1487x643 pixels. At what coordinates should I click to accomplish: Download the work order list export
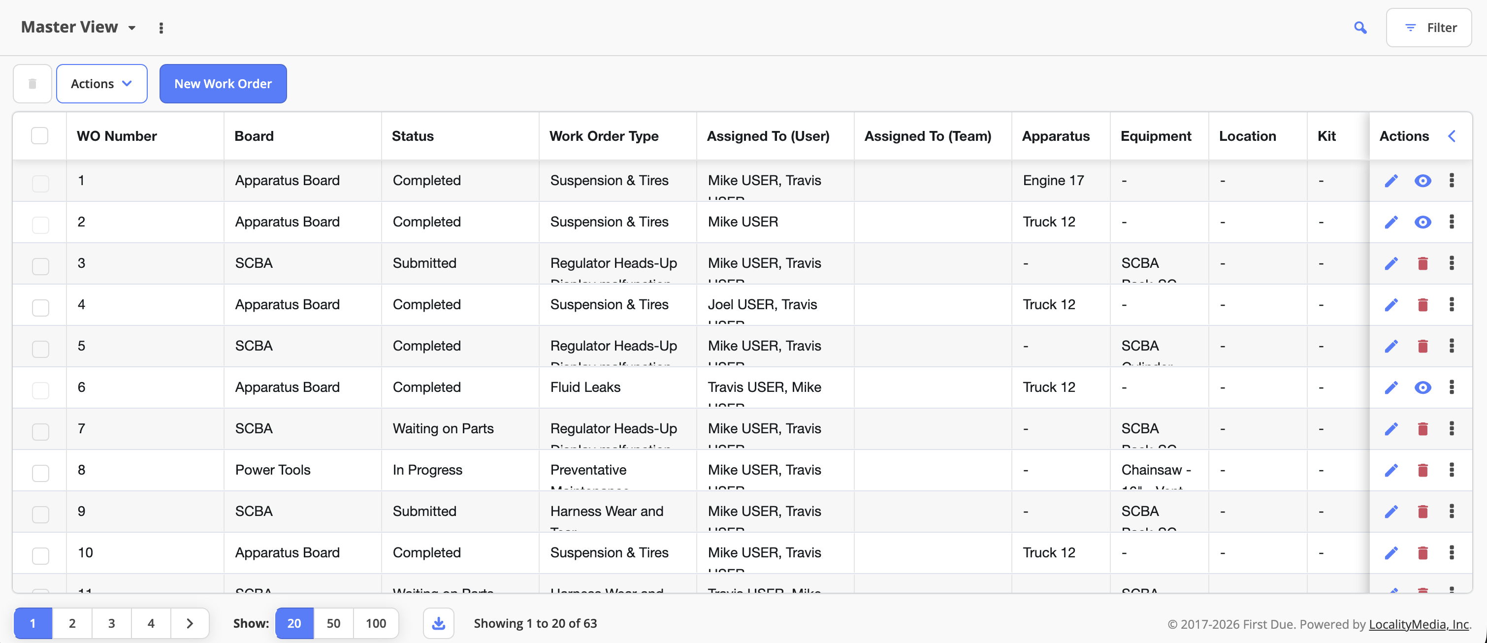click(439, 623)
